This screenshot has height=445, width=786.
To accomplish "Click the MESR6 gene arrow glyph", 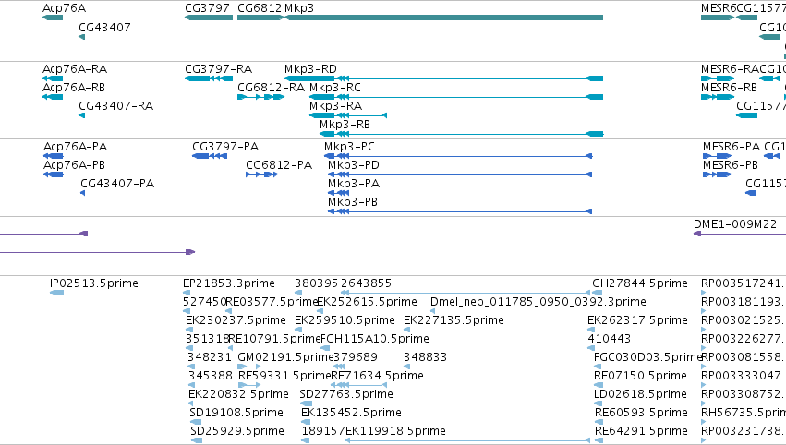I will [718, 18].
